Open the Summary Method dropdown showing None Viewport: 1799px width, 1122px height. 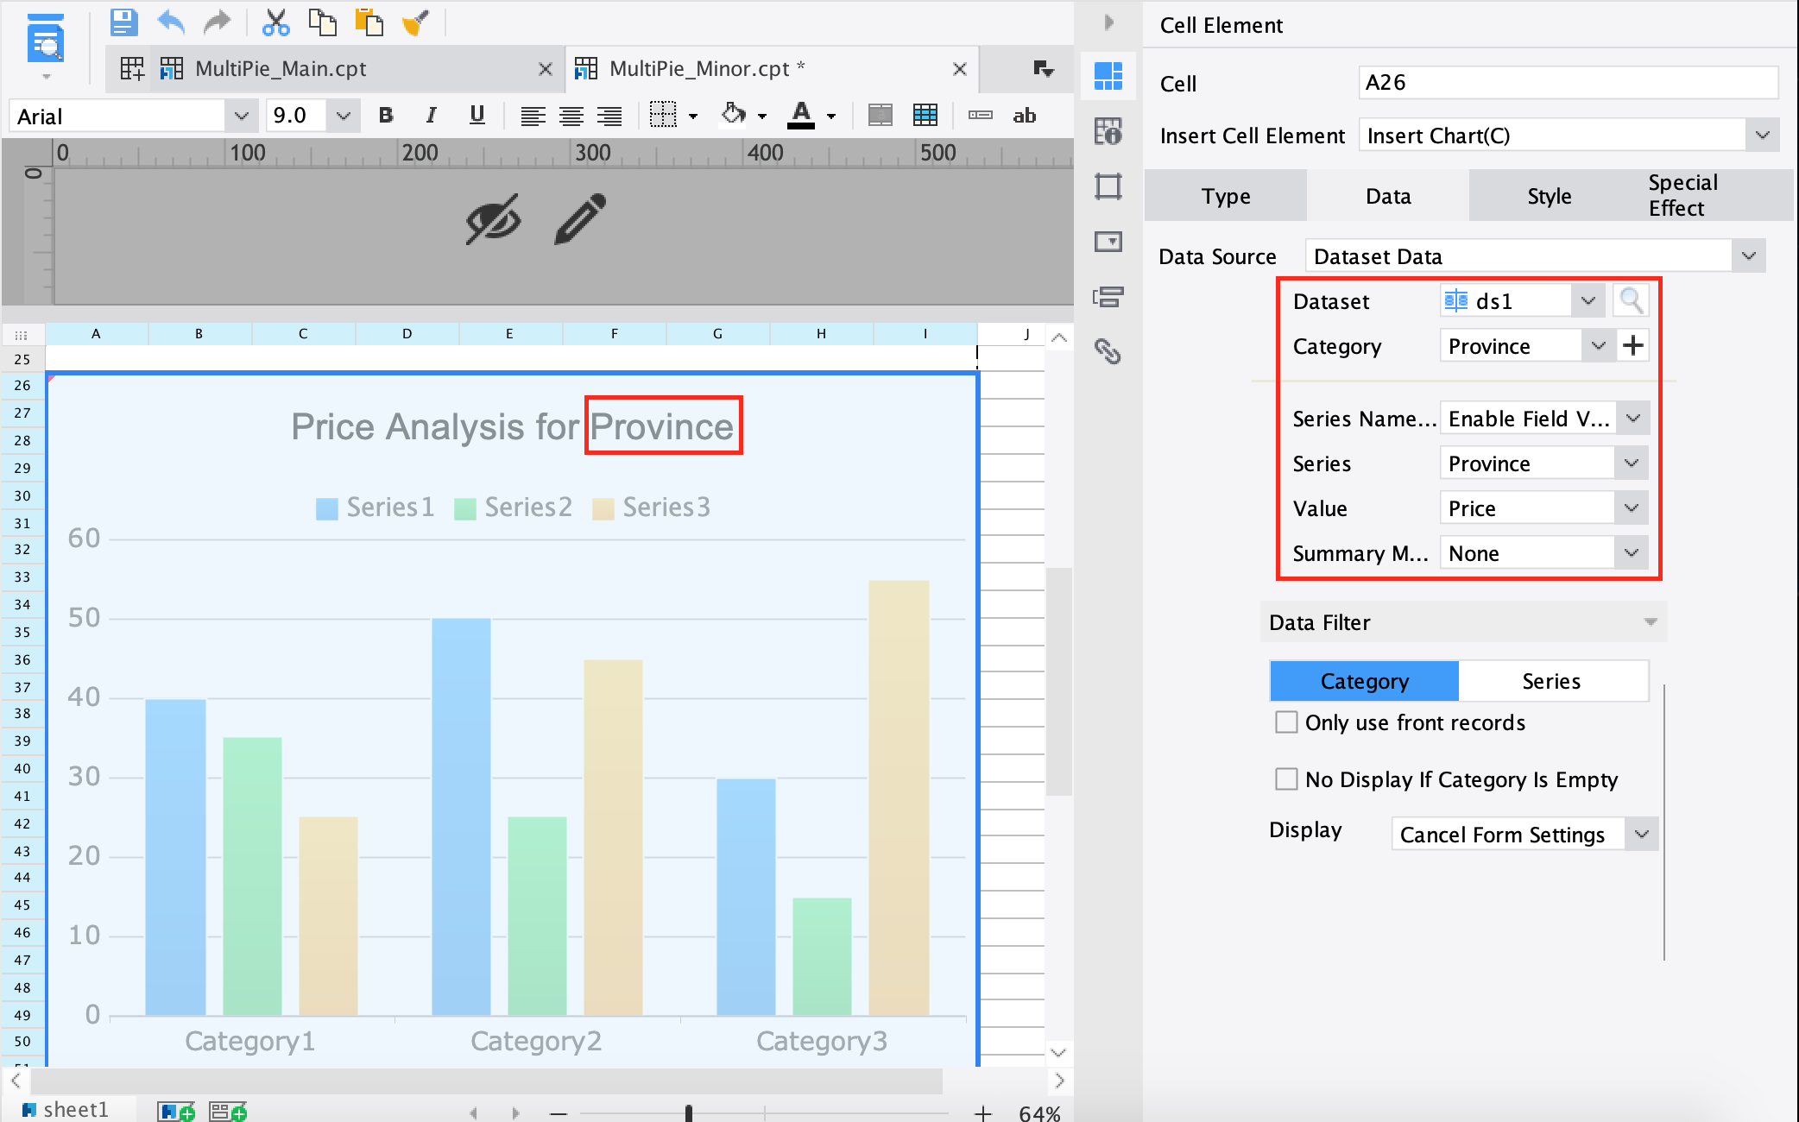pos(1631,552)
